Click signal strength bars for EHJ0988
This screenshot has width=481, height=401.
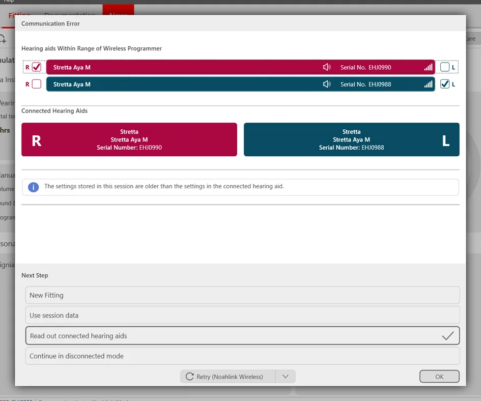pos(428,84)
